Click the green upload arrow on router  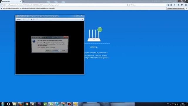point(100,29)
